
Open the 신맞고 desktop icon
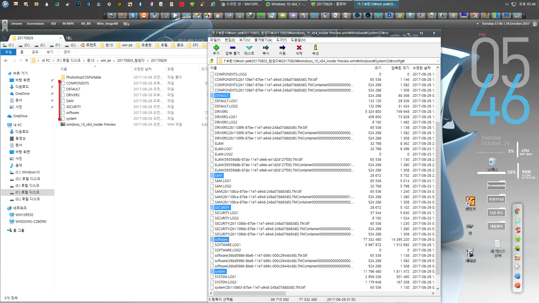[x=471, y=204]
